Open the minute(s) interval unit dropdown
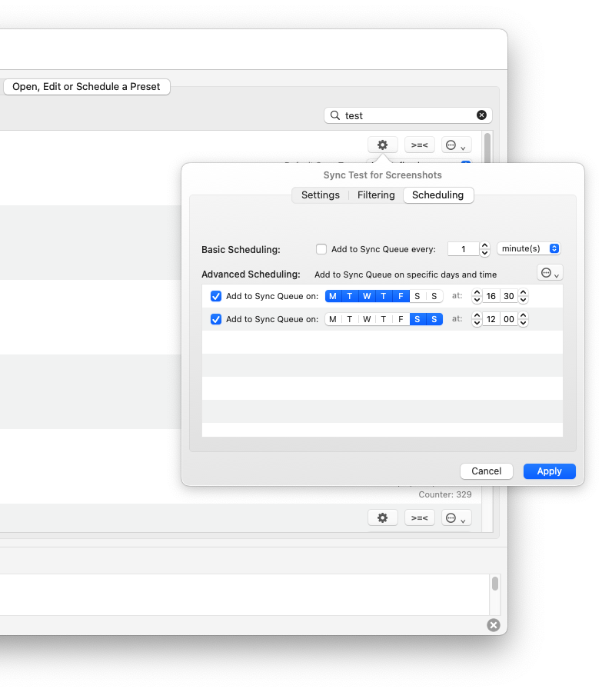The image size is (612, 692). tap(529, 248)
